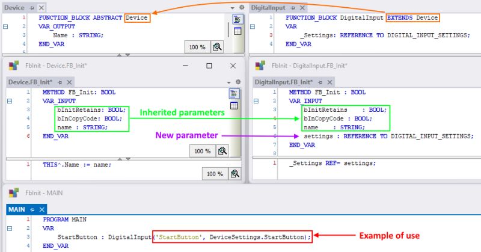Screen dimensions: 481x252
Task: Click FbInit - DigitalInput.FB_Init window app icon
Action: [260, 66]
